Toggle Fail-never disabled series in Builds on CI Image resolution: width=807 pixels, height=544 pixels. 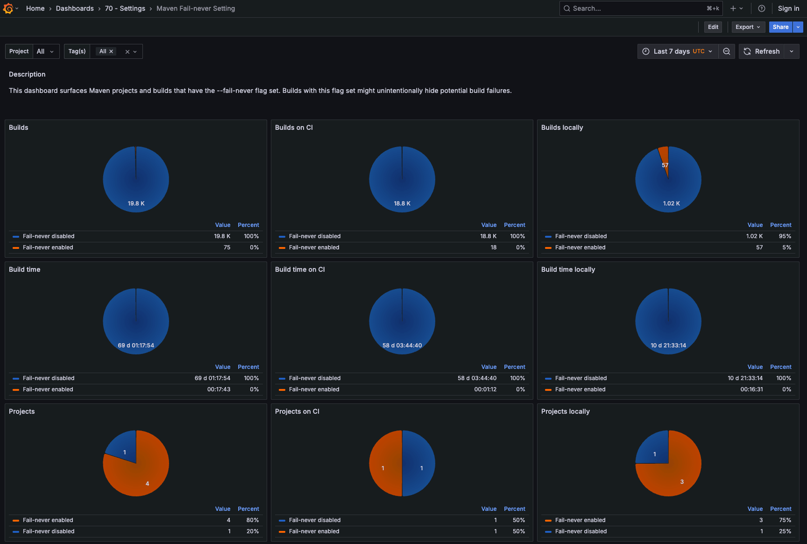[315, 236]
